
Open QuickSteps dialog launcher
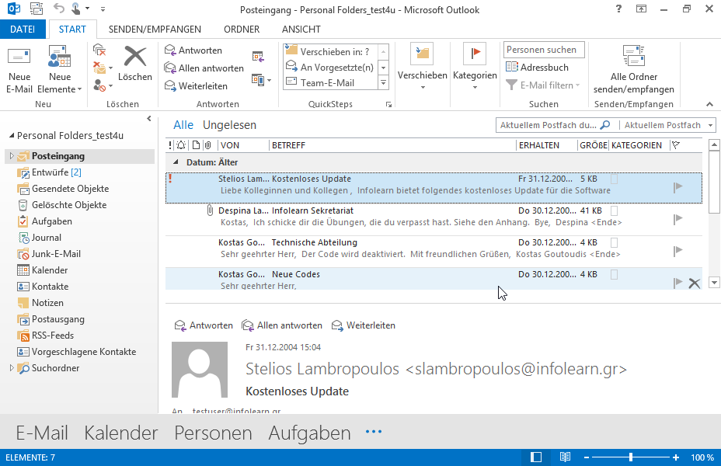coord(388,105)
